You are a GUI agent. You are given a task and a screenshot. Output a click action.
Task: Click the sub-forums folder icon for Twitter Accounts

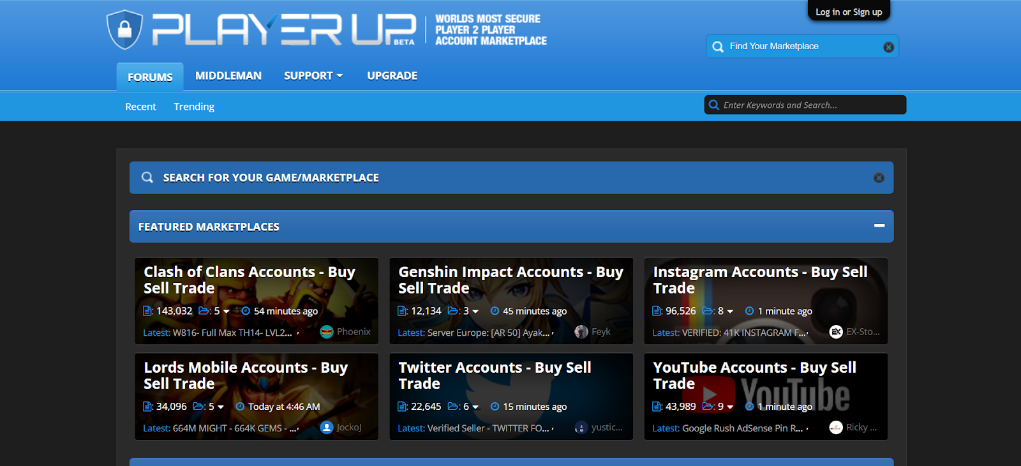454,407
